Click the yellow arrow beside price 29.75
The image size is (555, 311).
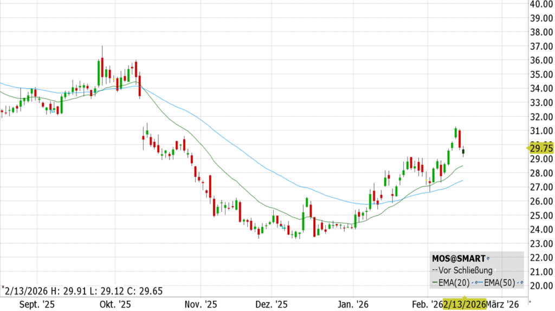[528, 148]
